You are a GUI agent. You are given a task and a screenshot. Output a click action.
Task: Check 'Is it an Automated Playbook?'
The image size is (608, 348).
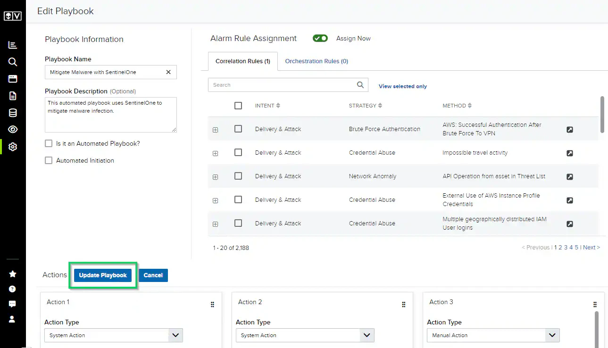coord(49,143)
